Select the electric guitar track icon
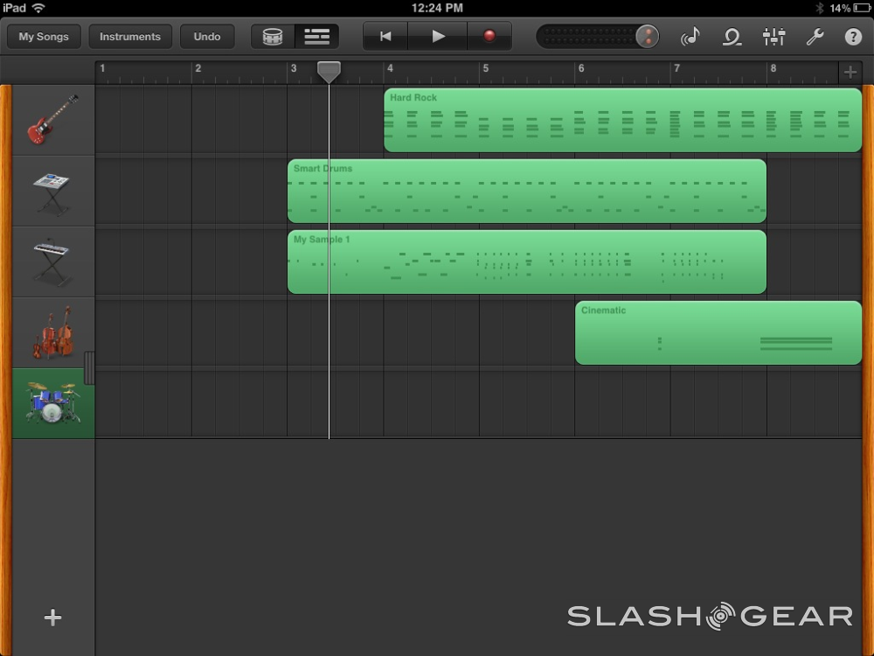Screen dimensions: 874x656 (52, 121)
